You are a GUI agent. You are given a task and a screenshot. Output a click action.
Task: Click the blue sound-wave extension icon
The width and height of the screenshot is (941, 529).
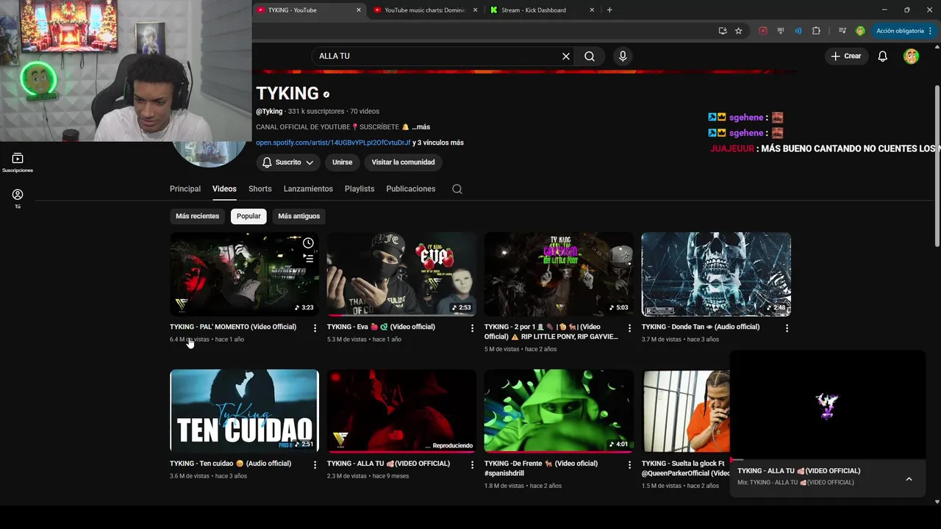point(798,31)
